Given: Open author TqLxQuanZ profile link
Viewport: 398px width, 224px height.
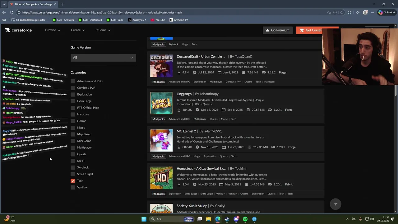Looking at the screenshot, I should tap(243, 57).
